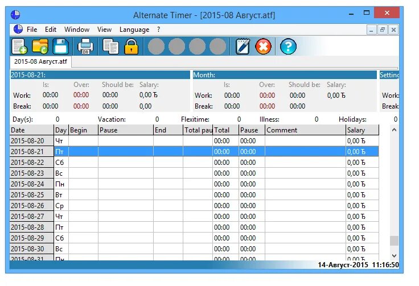Viewport: 419px width, 286px height.
Task: Click the Copy documents toolbar icon
Action: [x=110, y=47]
